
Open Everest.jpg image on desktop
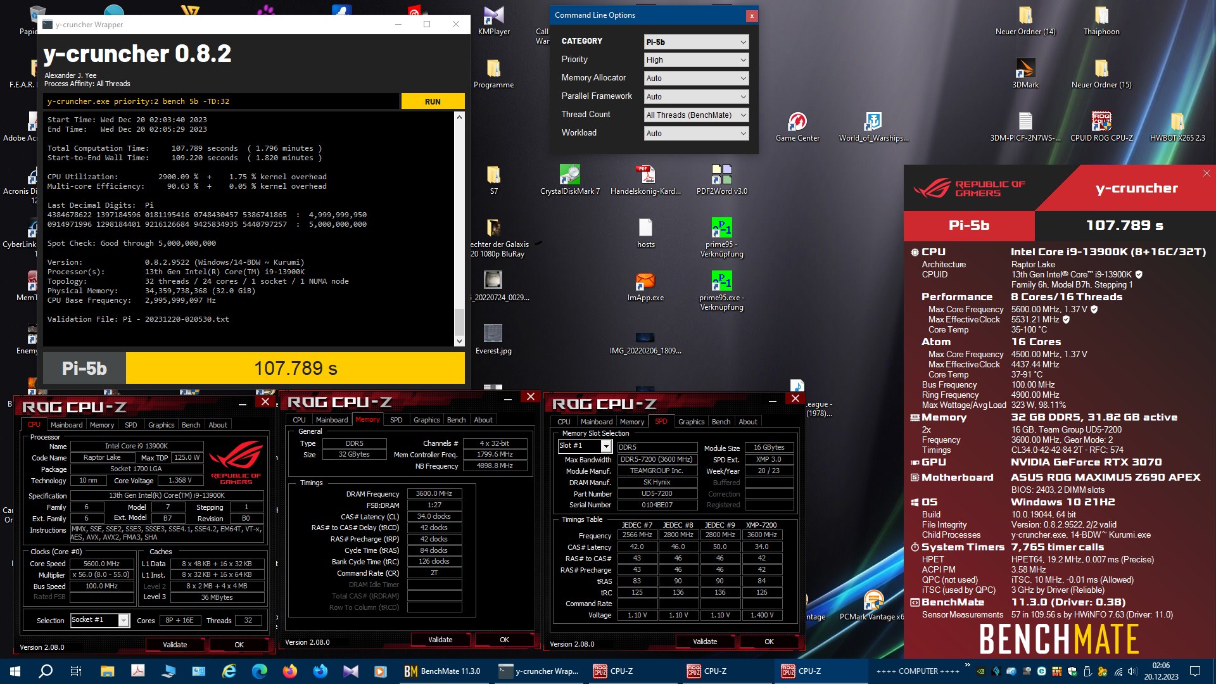pos(493,339)
